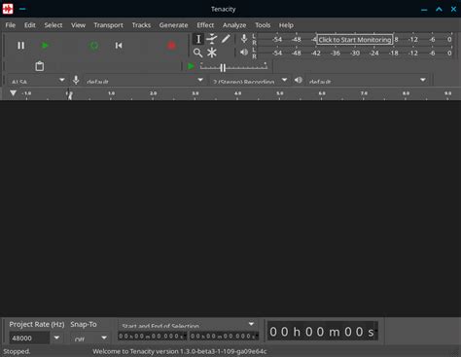The width and height of the screenshot is (461, 357).
Task: Open the Stereo Recording channels dropdown
Action: tap(250, 81)
